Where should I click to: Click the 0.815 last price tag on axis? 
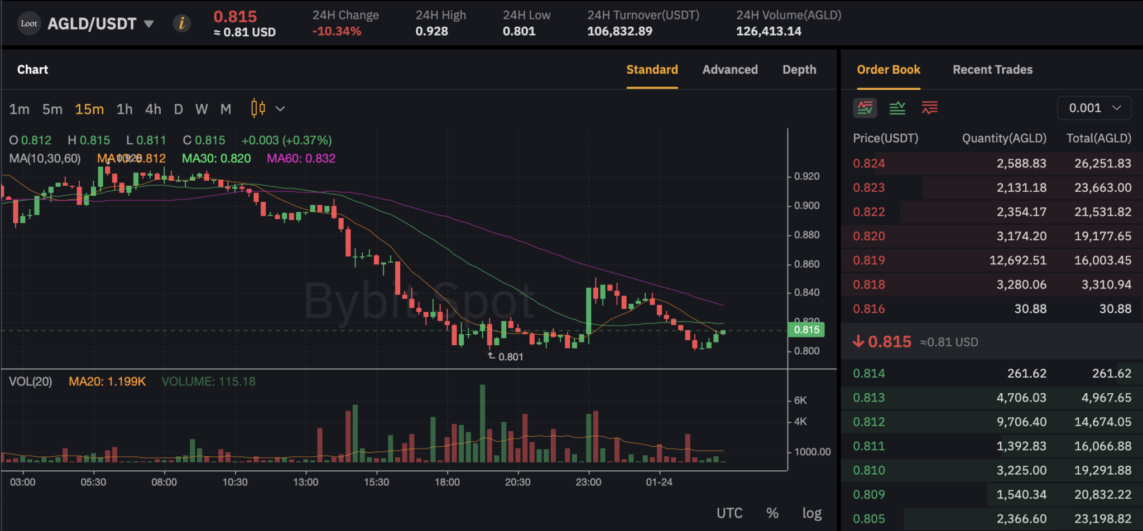805,330
